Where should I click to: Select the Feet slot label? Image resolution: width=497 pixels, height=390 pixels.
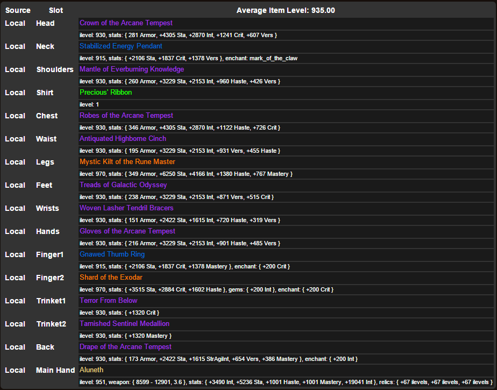[44, 186]
